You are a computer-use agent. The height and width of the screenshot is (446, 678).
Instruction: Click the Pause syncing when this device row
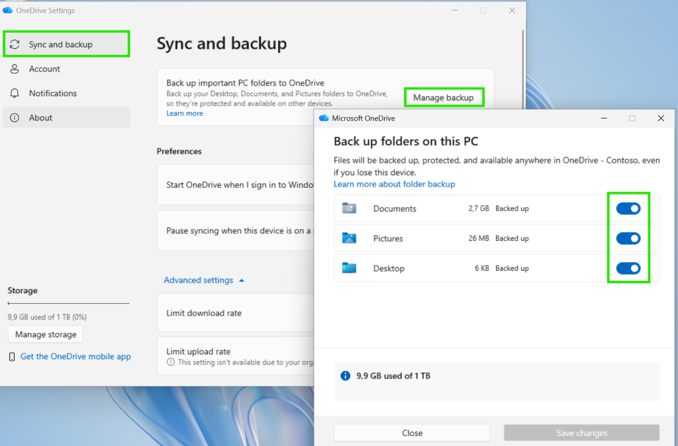pos(236,230)
